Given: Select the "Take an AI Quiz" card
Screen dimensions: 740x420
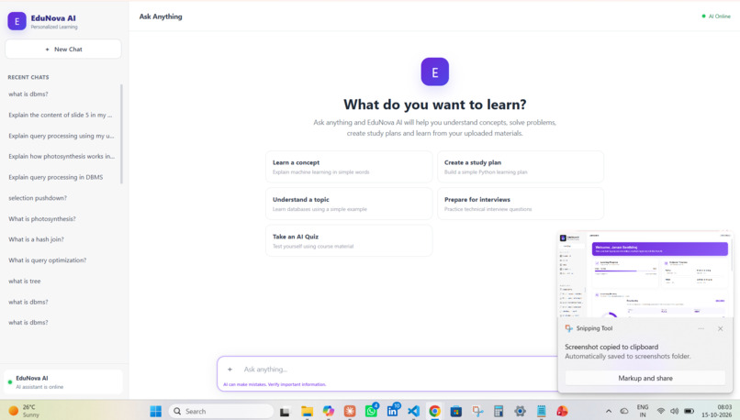Looking at the screenshot, I should (x=349, y=241).
